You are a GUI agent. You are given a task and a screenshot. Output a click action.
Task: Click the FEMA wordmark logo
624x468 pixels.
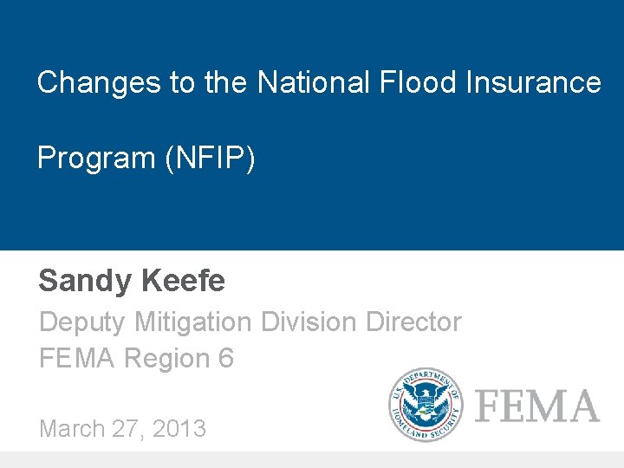point(537,406)
